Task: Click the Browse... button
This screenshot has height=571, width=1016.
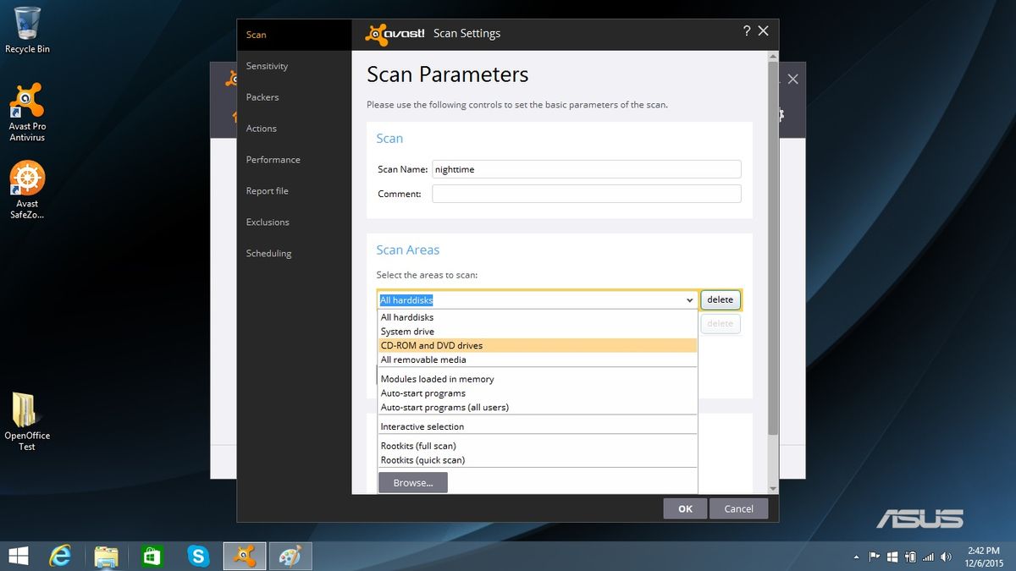Action: click(x=412, y=482)
